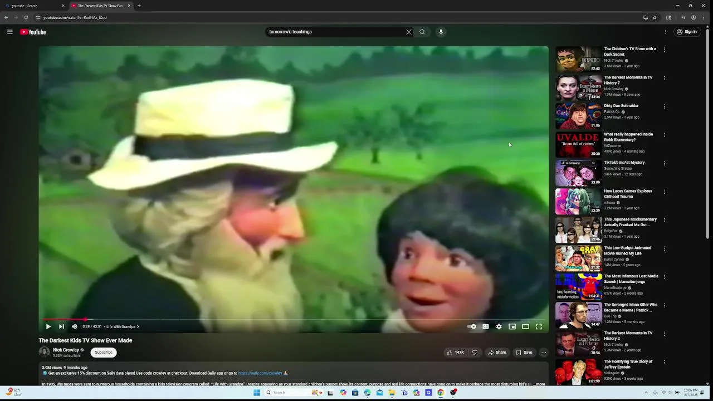Viewport: 713px width, 401px height.
Task: Open options for 'Dirty Dan Schneider' suggestion
Action: pos(664,106)
